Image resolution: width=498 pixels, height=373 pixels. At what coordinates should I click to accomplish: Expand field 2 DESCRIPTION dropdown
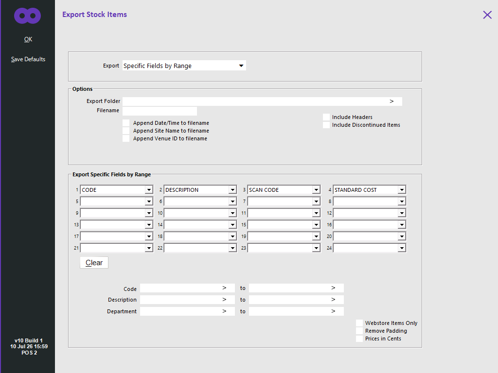(232, 190)
